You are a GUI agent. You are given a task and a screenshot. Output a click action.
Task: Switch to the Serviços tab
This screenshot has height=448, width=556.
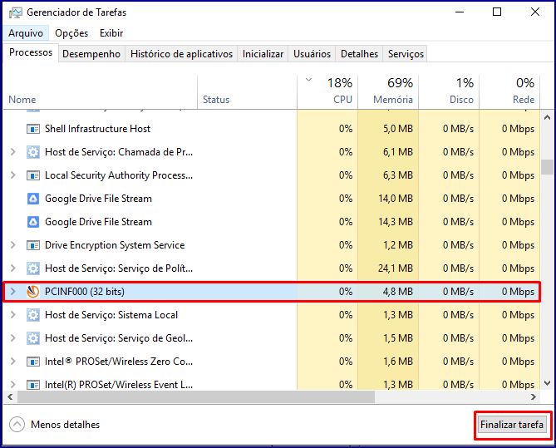406,54
